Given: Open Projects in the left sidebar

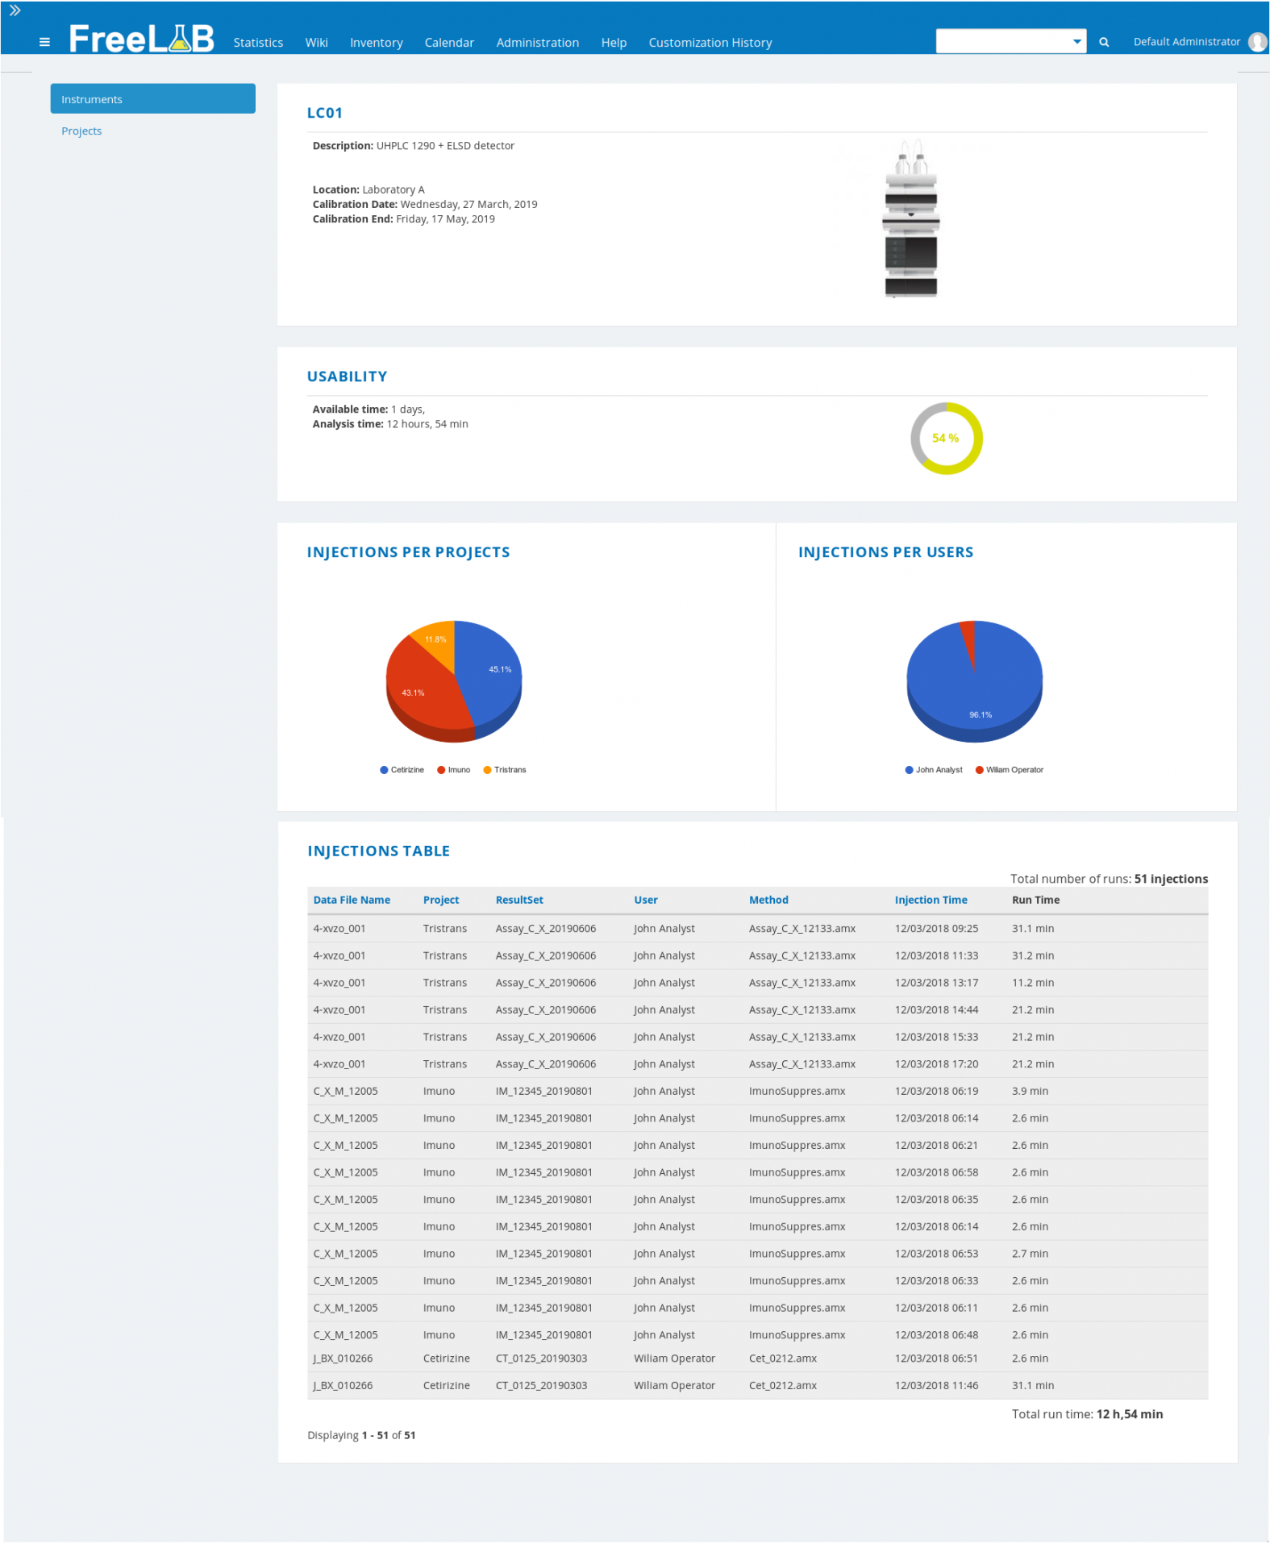Looking at the screenshot, I should (x=81, y=131).
